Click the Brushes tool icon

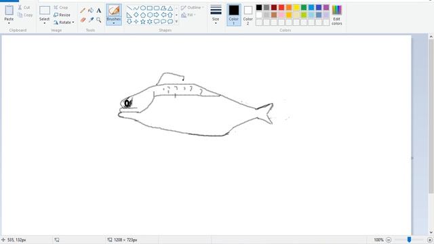[114, 11]
